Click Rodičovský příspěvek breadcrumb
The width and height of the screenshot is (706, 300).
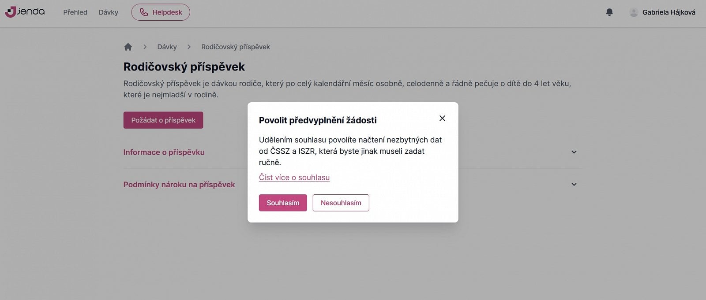pyautogui.click(x=236, y=47)
